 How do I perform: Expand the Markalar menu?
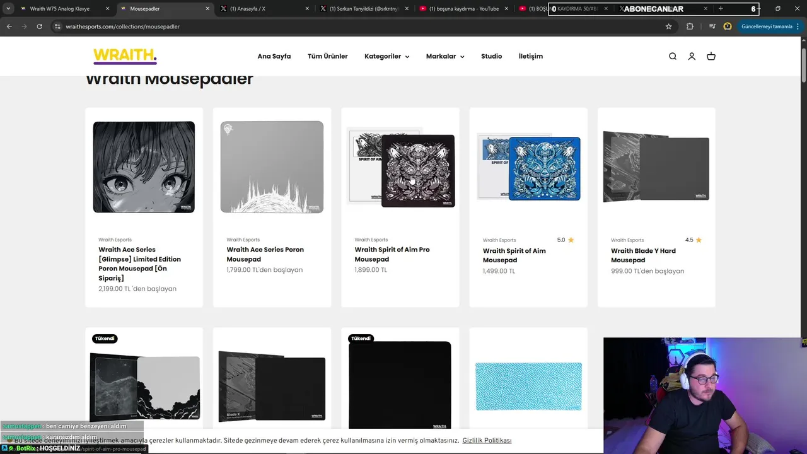click(445, 56)
